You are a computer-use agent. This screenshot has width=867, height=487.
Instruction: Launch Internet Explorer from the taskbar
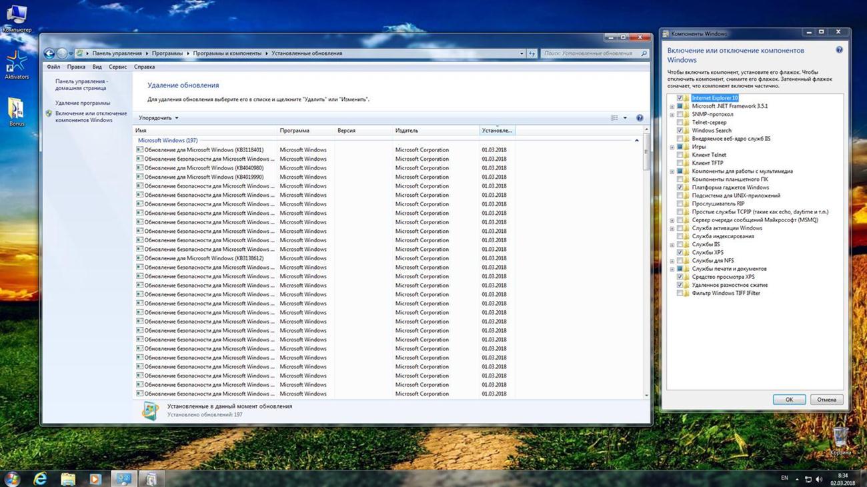(40, 478)
